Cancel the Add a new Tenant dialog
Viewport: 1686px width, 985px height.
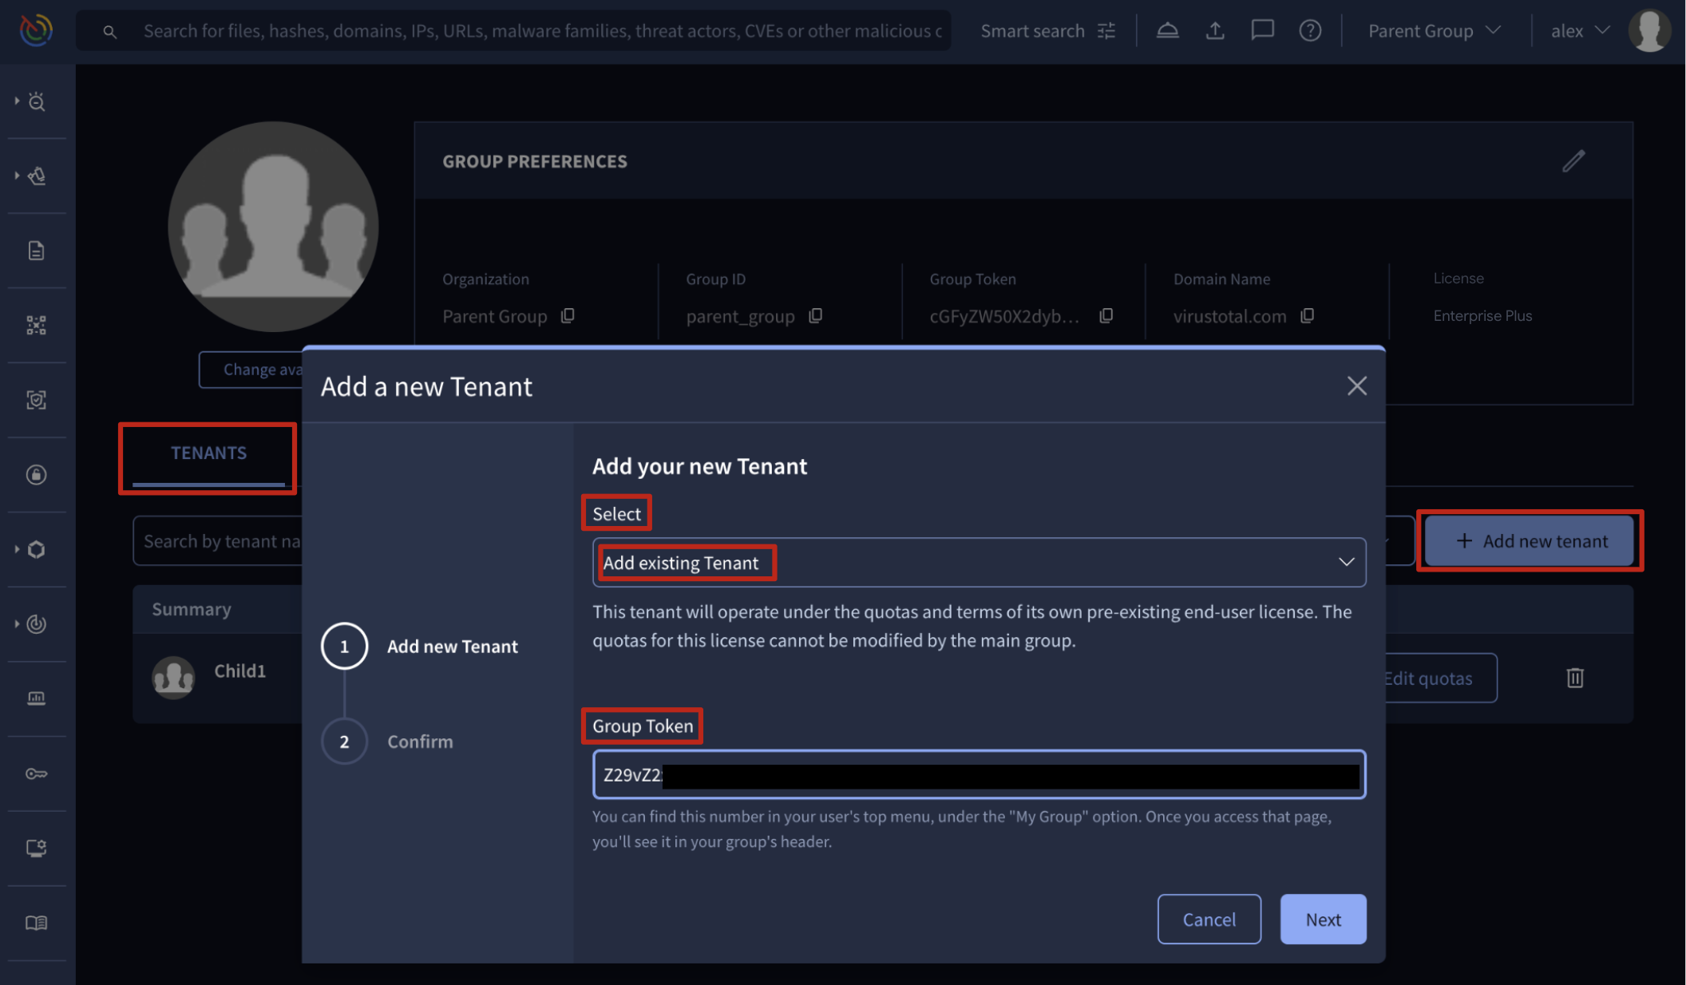point(1208,919)
